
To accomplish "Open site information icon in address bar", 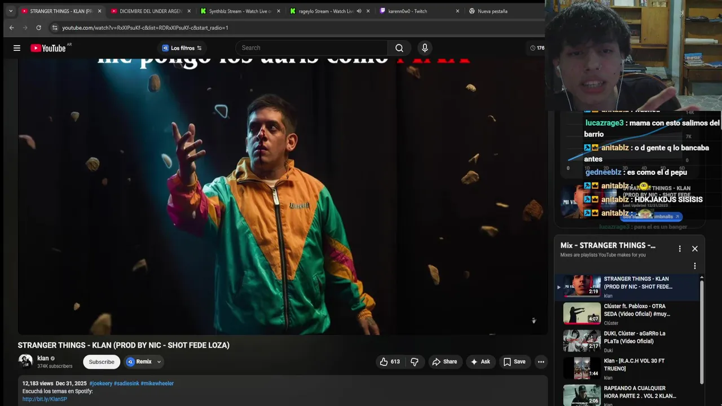I will pyautogui.click(x=55, y=28).
